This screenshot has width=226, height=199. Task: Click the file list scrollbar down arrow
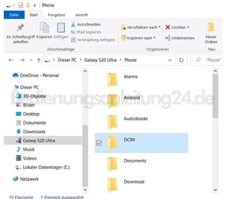click(x=215, y=190)
